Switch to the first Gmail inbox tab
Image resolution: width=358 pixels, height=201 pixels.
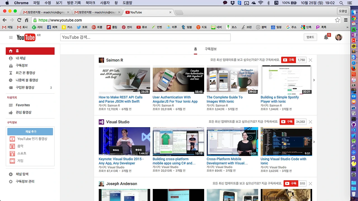click(46, 12)
